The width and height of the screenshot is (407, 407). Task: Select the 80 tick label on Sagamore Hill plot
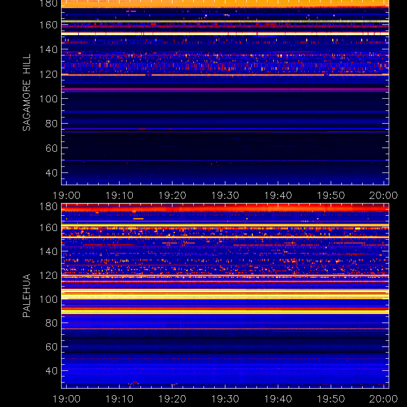coord(51,124)
